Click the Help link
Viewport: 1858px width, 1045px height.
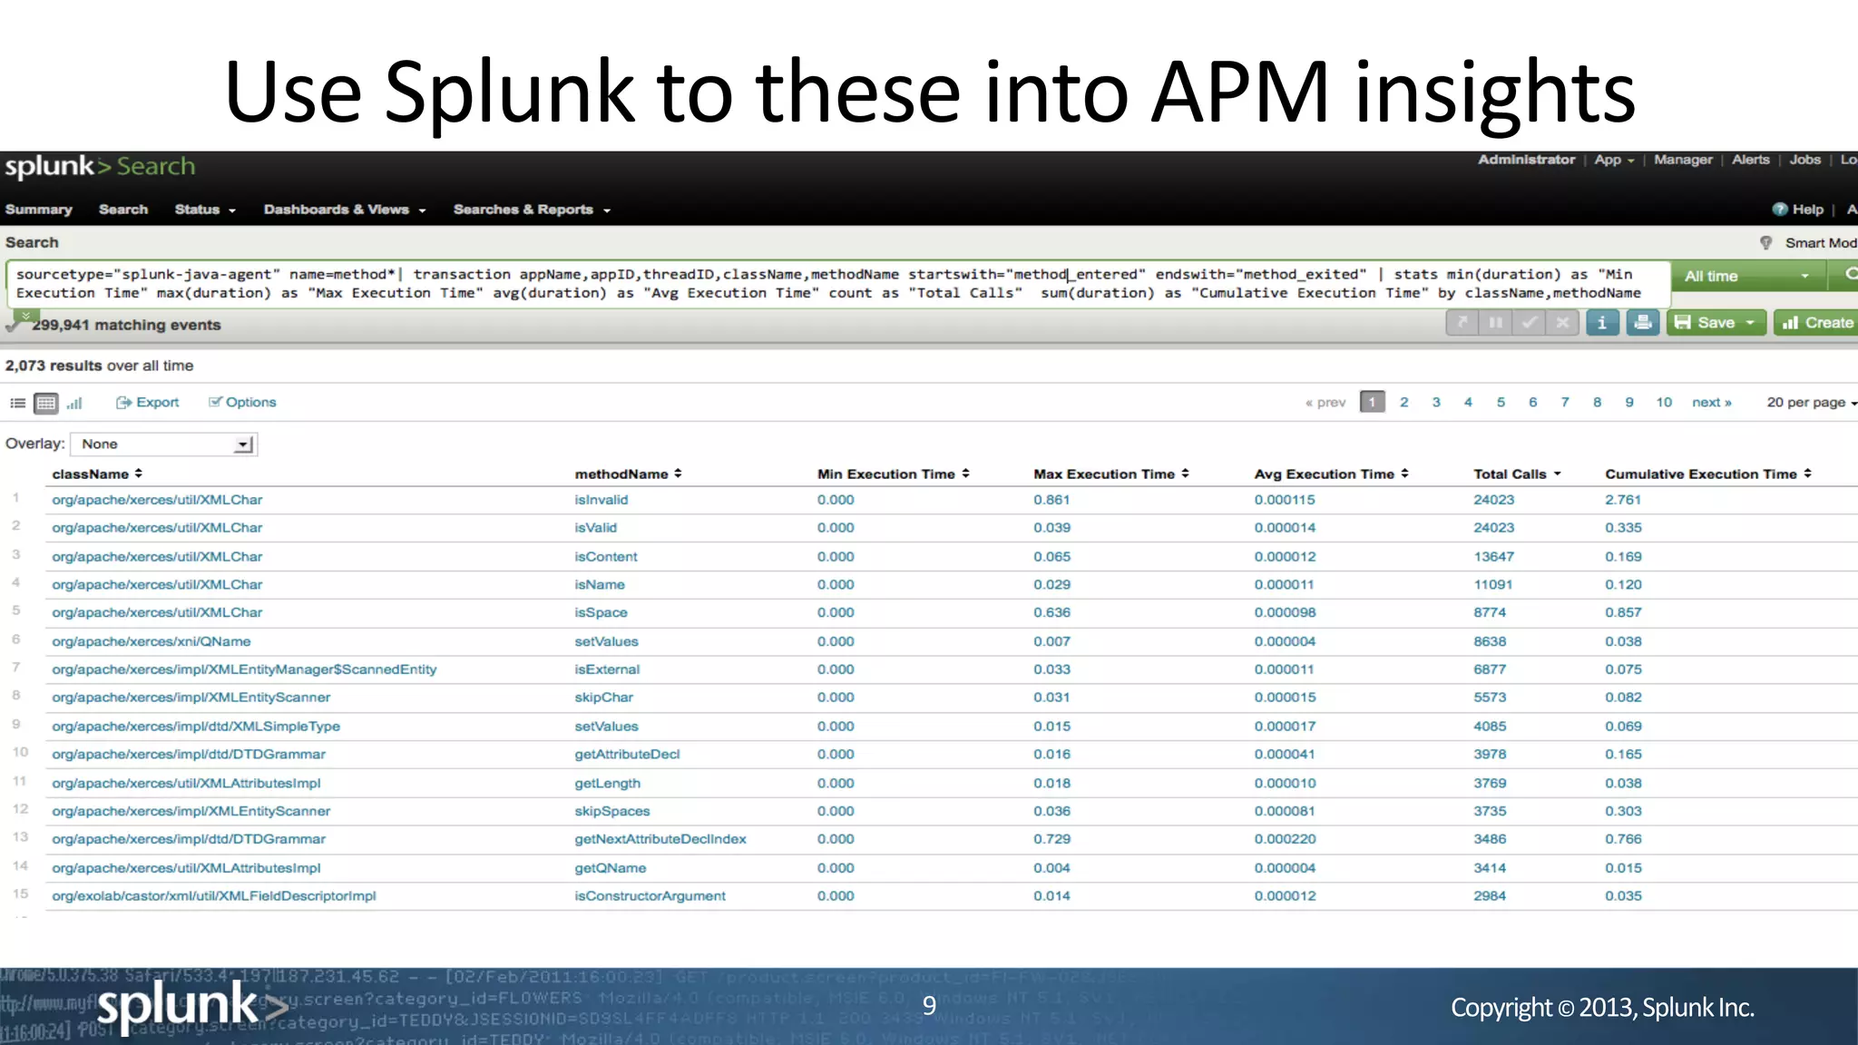click(1807, 210)
